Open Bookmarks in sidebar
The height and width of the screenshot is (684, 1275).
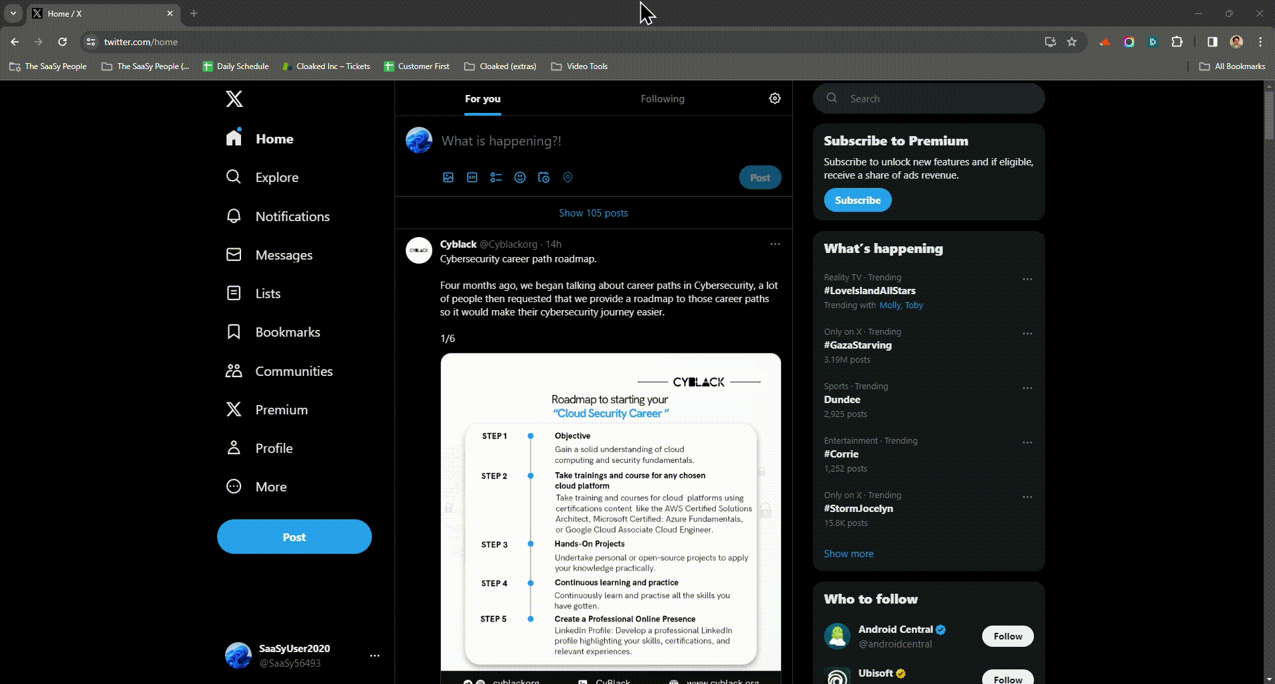pyautogui.click(x=273, y=332)
